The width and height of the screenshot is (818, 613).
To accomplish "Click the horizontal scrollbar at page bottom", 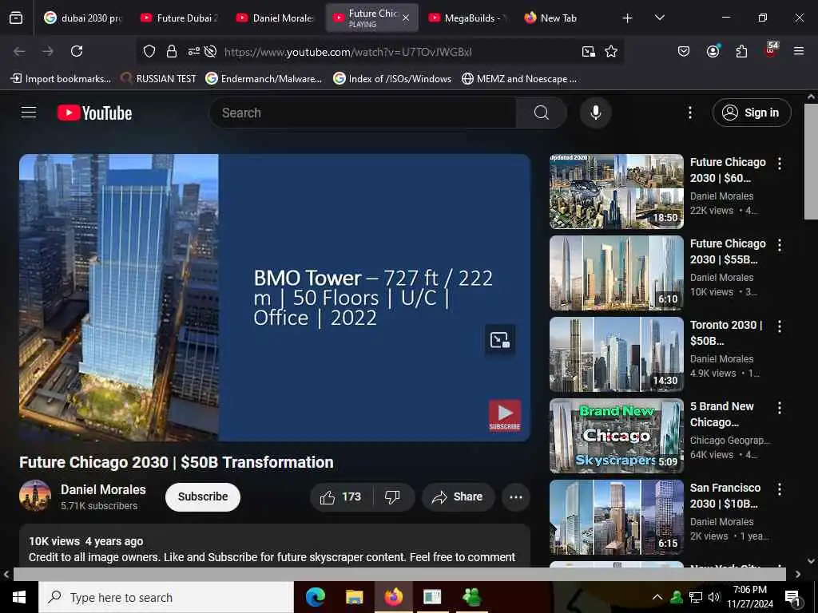I will 399,574.
